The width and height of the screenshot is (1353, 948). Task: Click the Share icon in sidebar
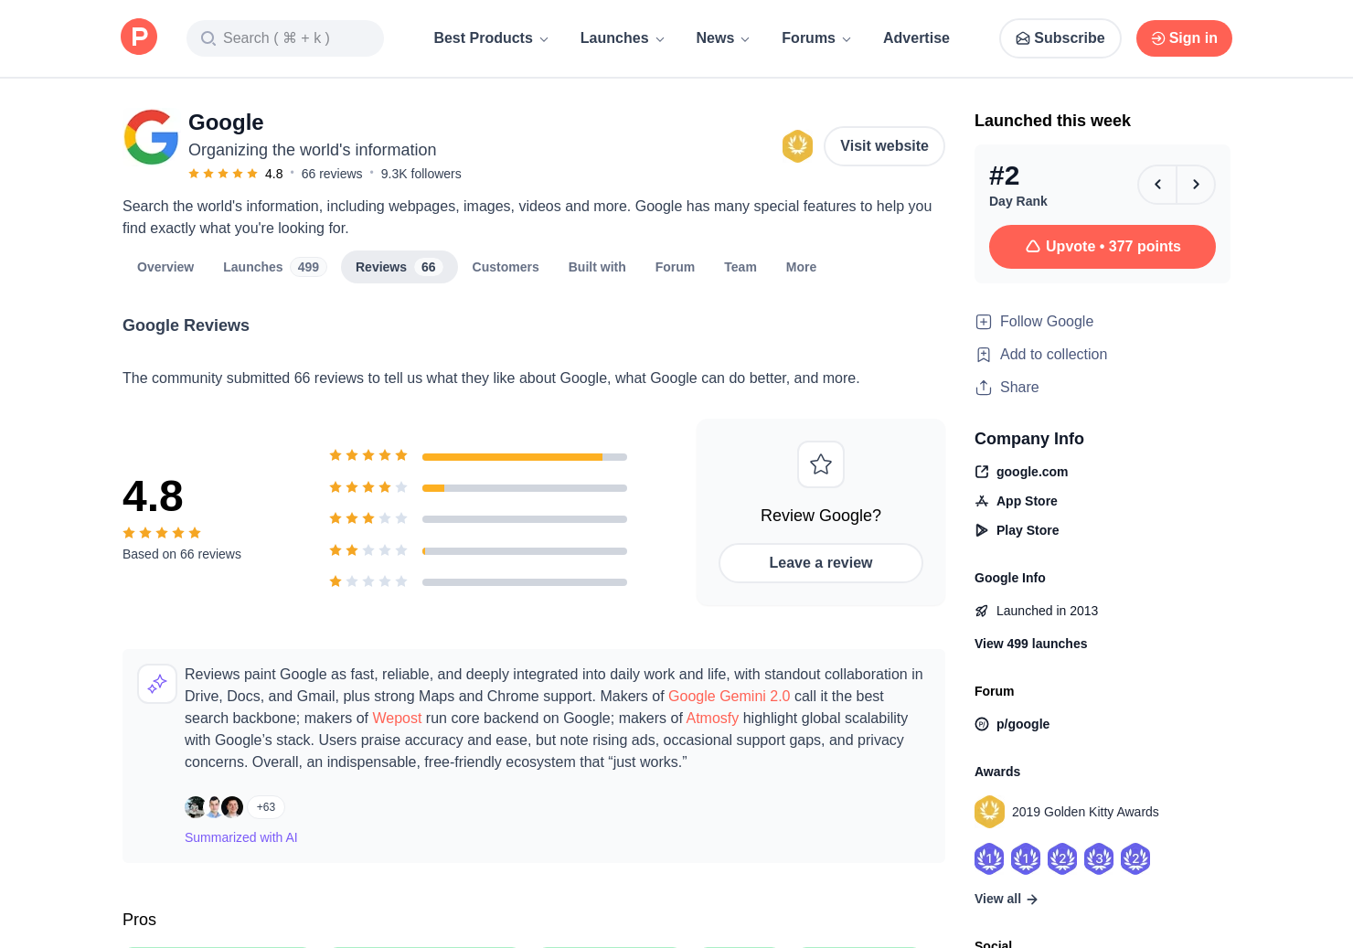[984, 388]
